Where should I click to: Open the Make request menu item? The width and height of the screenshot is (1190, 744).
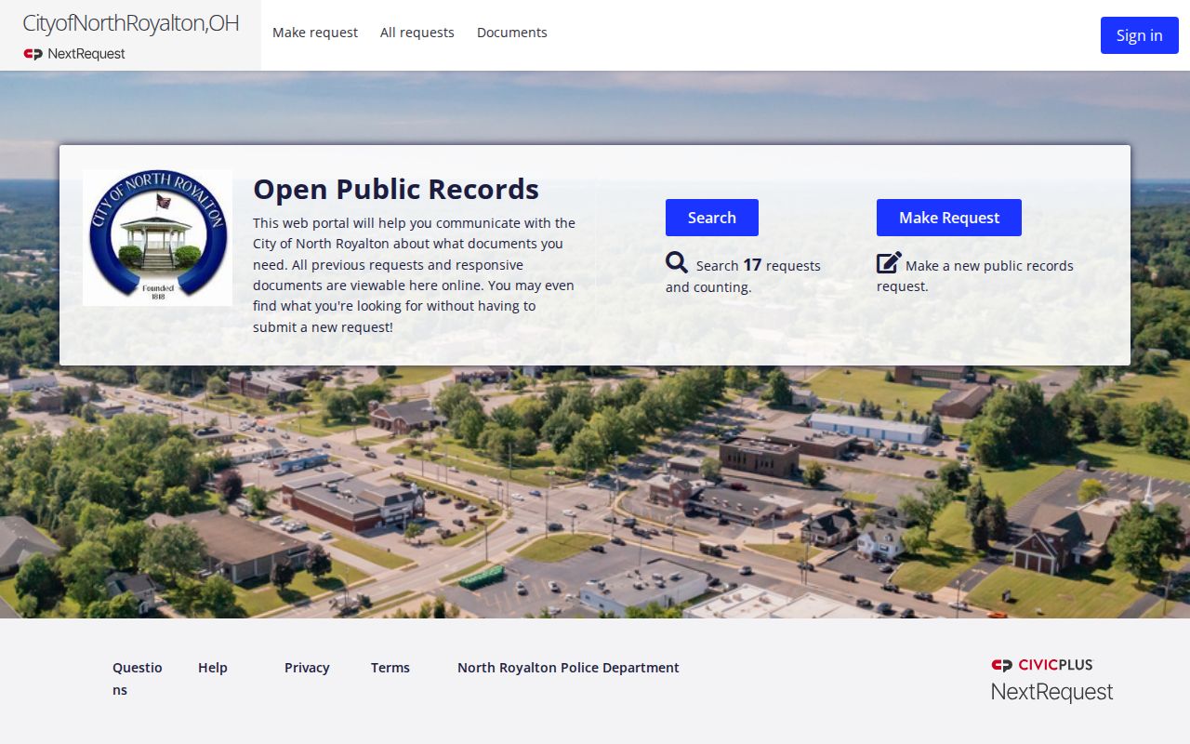click(315, 33)
